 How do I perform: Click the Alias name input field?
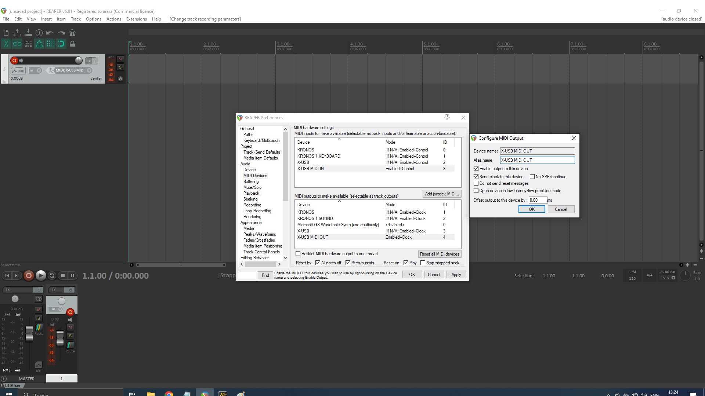537,160
